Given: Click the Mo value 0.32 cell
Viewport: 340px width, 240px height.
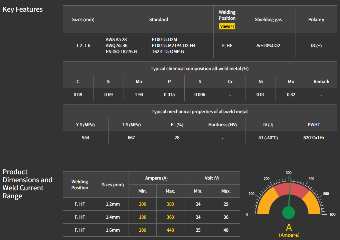Looking at the screenshot, I should [x=291, y=94].
